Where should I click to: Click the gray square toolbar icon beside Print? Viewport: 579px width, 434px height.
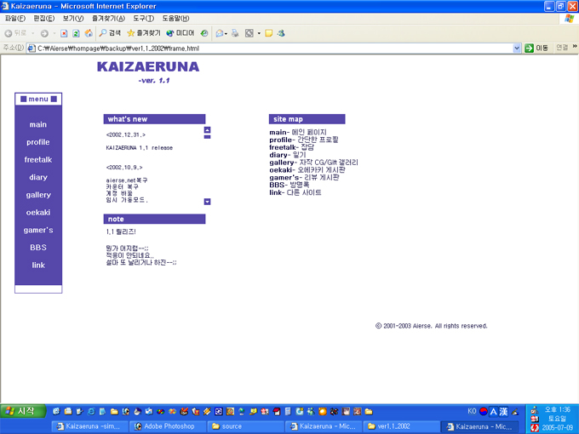[249, 33]
